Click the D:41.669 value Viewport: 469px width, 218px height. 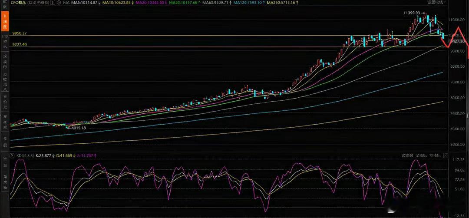click(x=64, y=155)
